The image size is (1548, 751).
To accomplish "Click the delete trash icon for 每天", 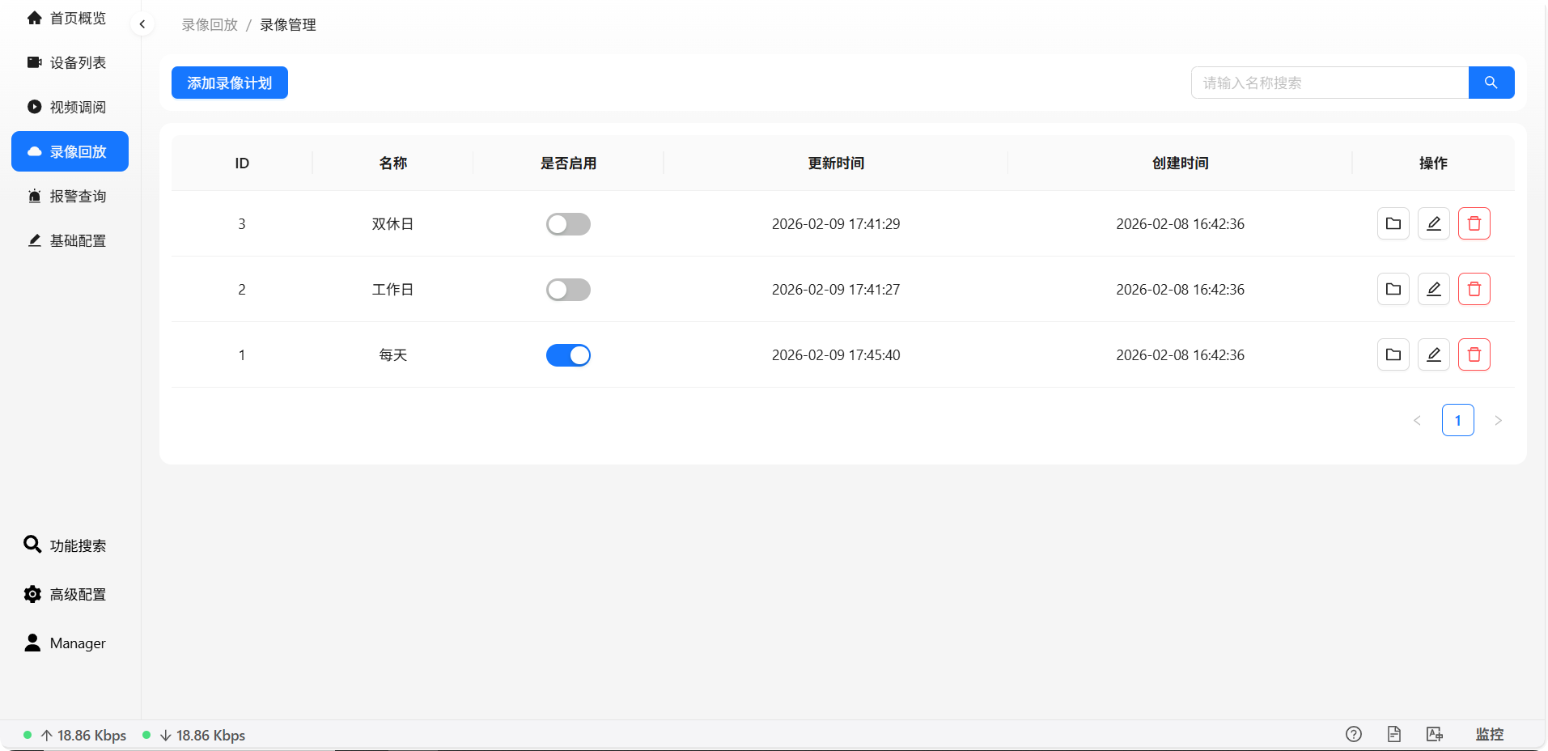I will coord(1473,354).
